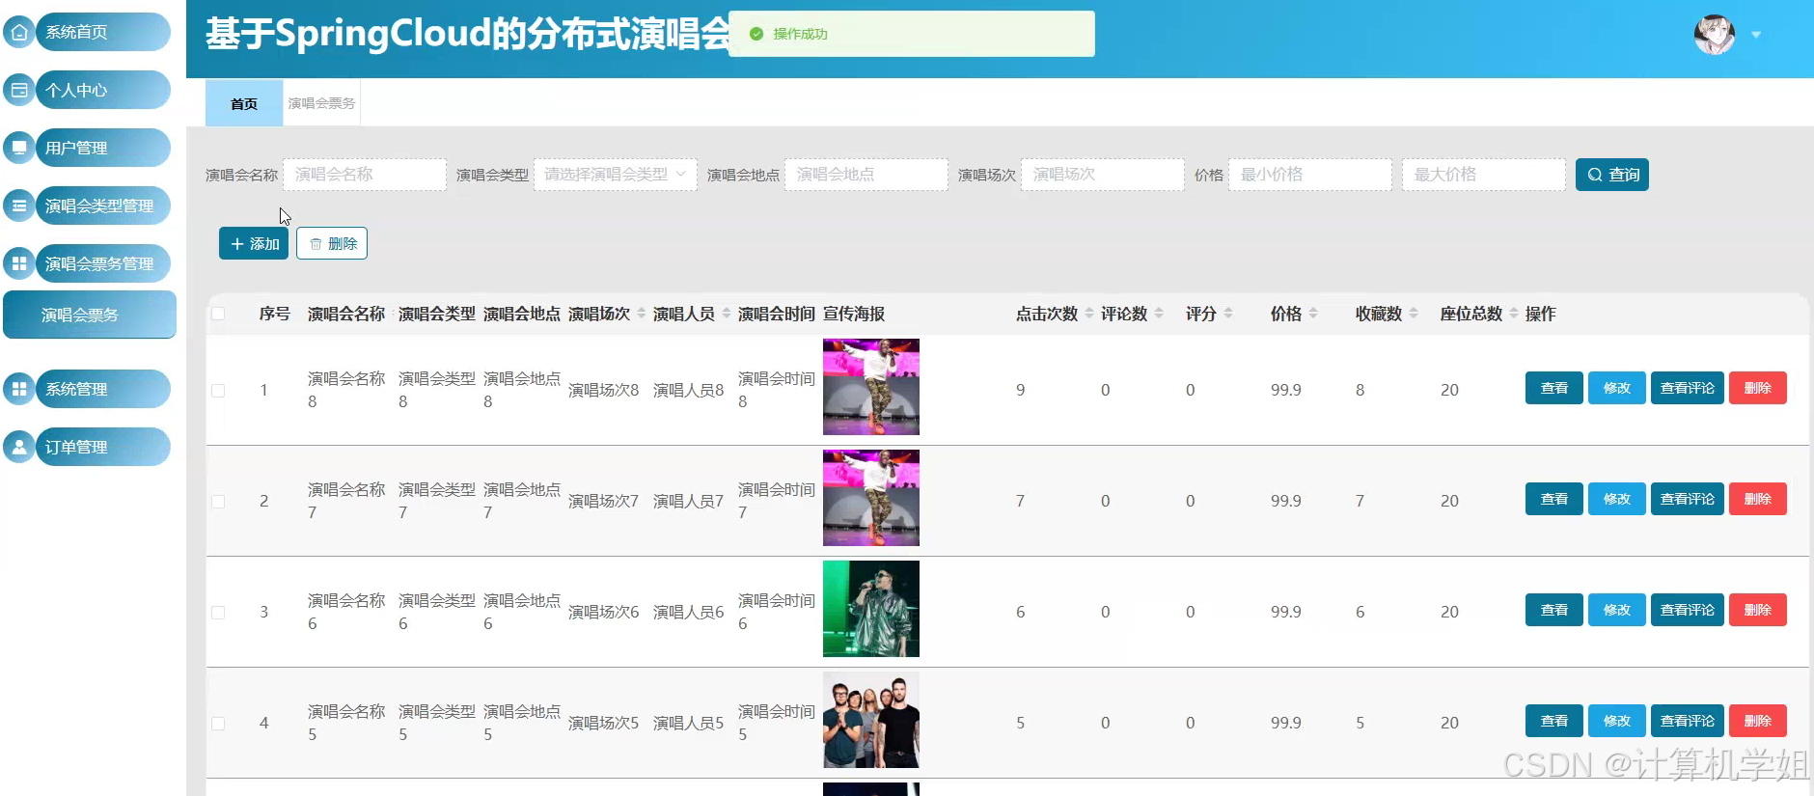The width and height of the screenshot is (1814, 796).
Task: Click 查看 for 演唱会名称7 row
Action: 1553,499
